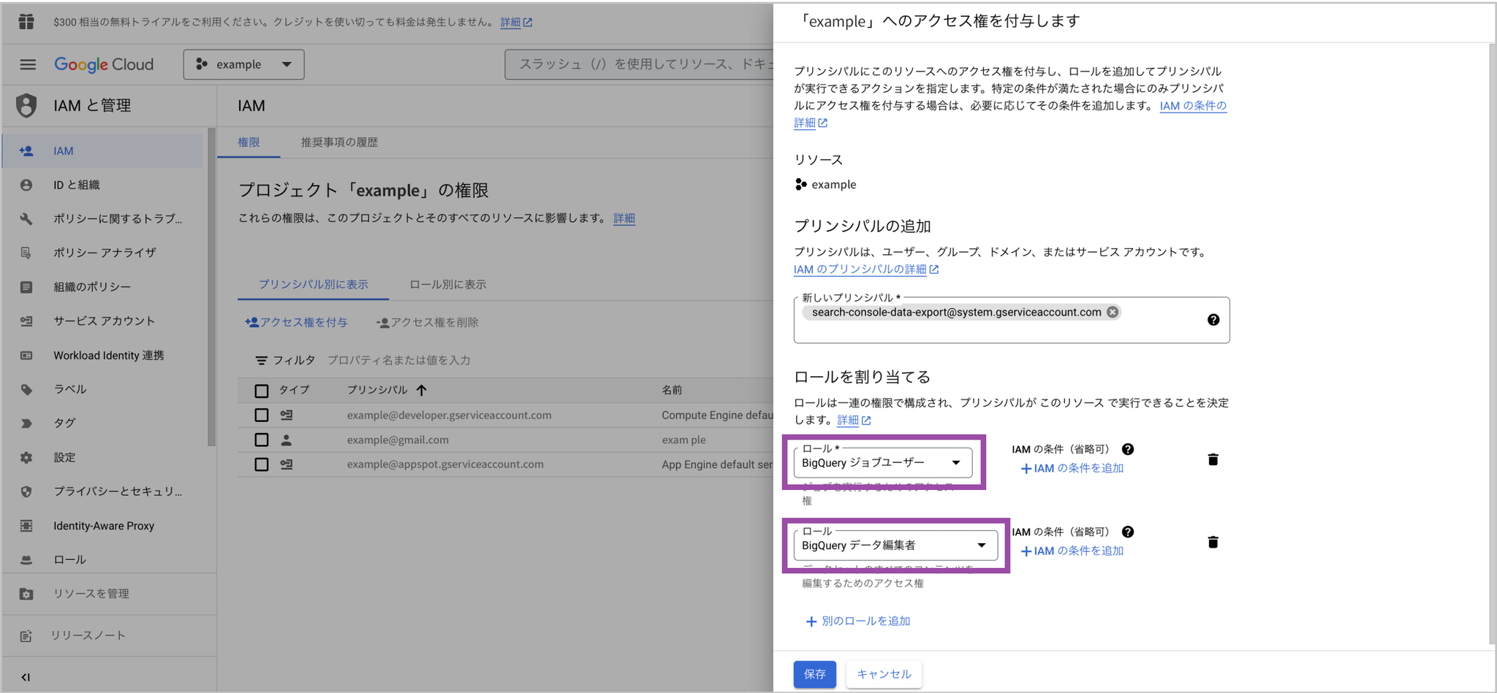Open サービス アカウント in the sidebar
The image size is (1497, 693).
tap(103, 321)
